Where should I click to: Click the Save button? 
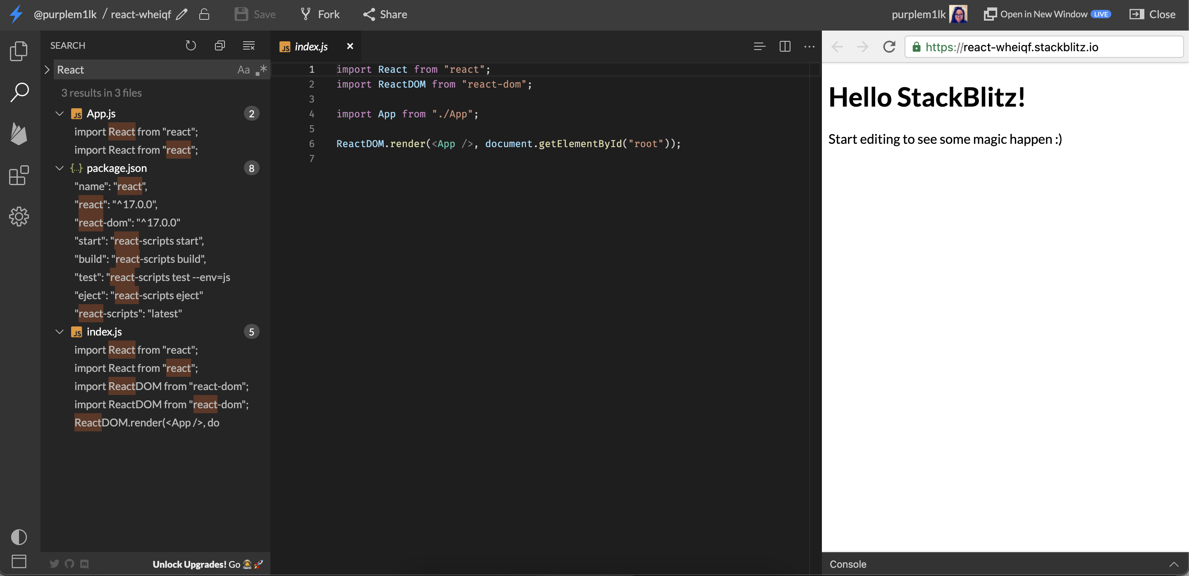pyautogui.click(x=255, y=14)
